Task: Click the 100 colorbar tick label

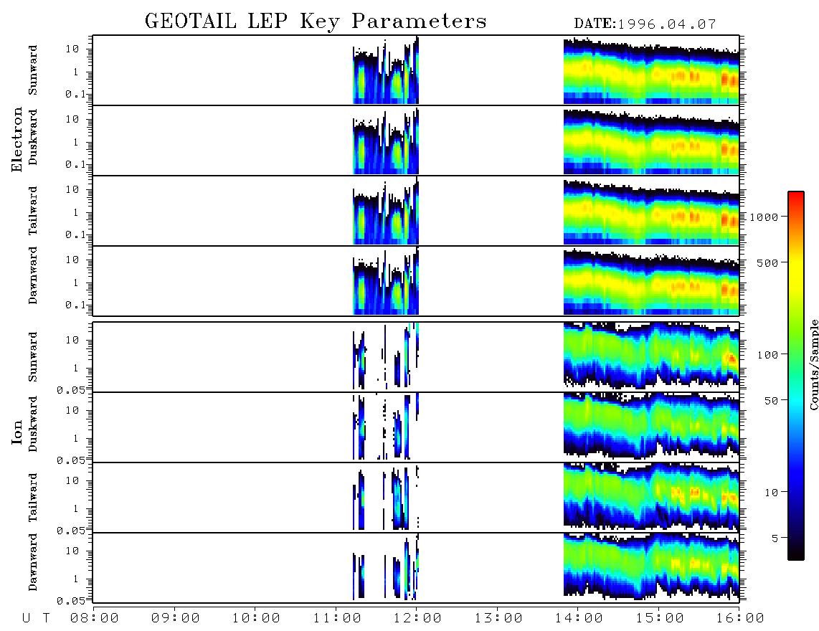Action: click(767, 355)
